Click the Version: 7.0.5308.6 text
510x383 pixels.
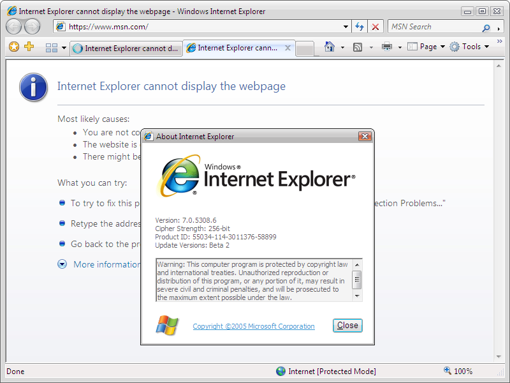pyautogui.click(x=186, y=220)
